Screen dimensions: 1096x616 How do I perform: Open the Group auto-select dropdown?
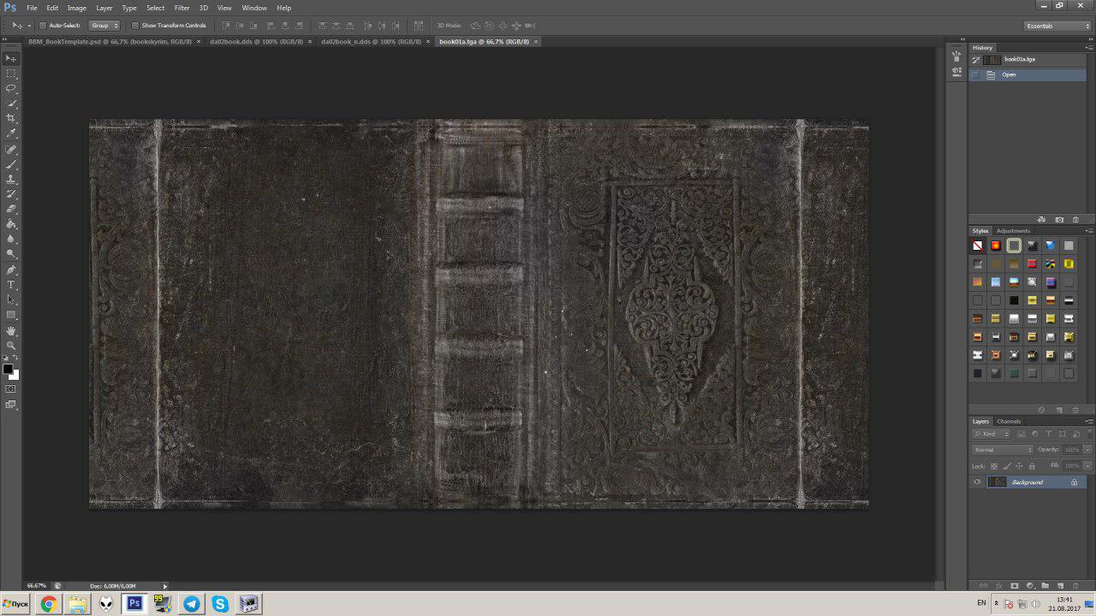pos(104,26)
